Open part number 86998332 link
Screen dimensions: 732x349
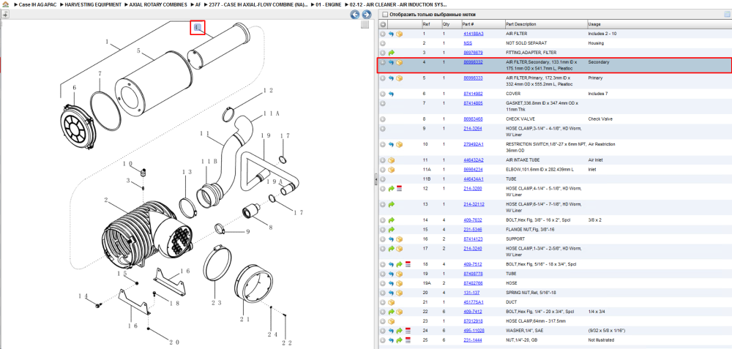pyautogui.click(x=473, y=62)
